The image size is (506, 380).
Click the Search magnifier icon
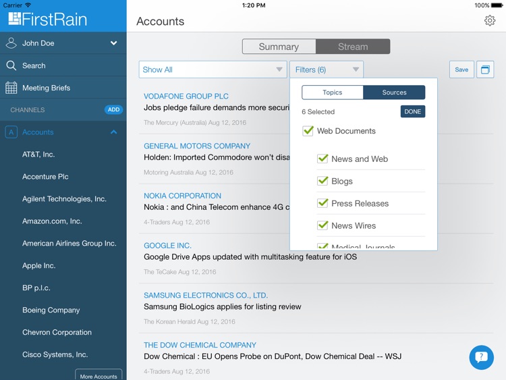[11, 65]
